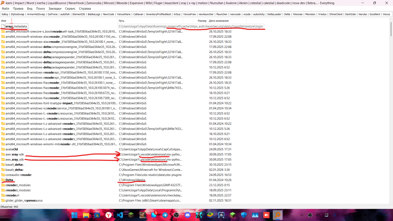Click the vertical scrollbar thumb of results list
This screenshot has width=393, height=221.
tap(391, 29)
